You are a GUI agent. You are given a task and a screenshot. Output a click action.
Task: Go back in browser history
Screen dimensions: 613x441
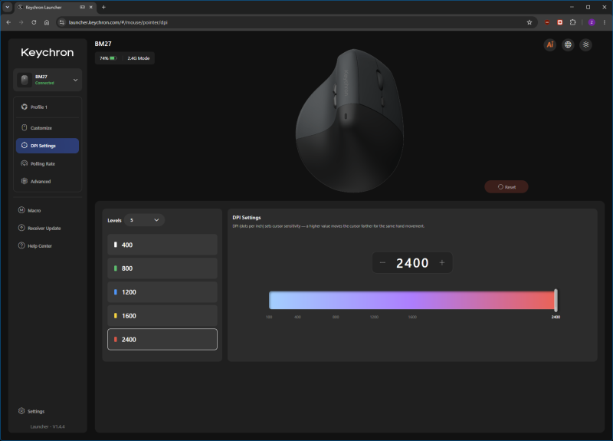tap(8, 22)
